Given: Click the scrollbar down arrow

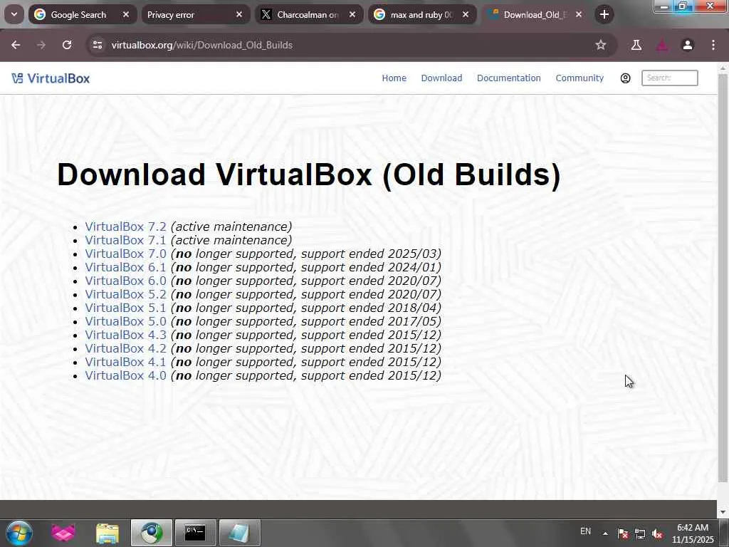Looking at the screenshot, I should pos(723,513).
